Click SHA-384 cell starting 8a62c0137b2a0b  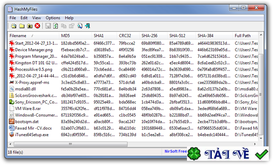click(x=214, y=89)
